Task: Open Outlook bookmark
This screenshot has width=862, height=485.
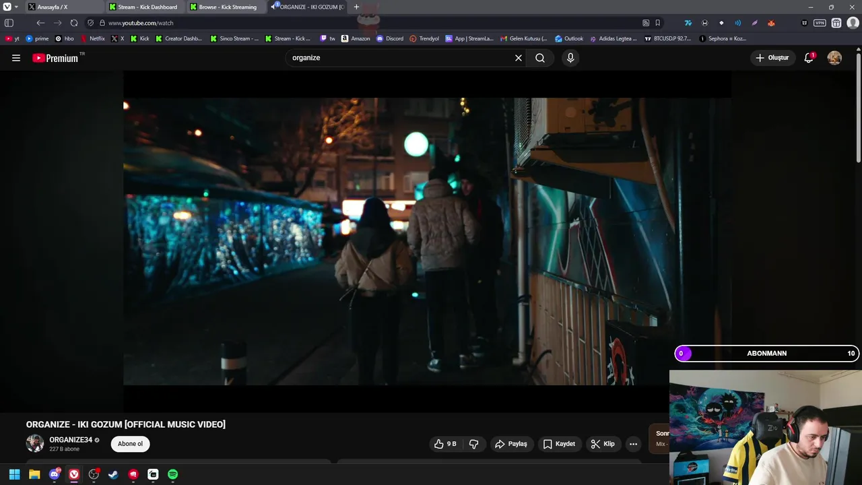Action: tap(569, 38)
